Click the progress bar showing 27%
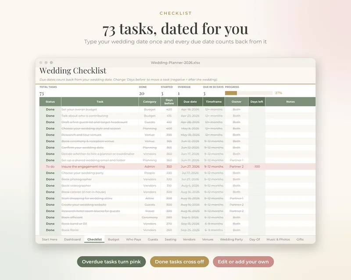Viewport: 351px width, 280px height. pyautogui.click(x=249, y=93)
